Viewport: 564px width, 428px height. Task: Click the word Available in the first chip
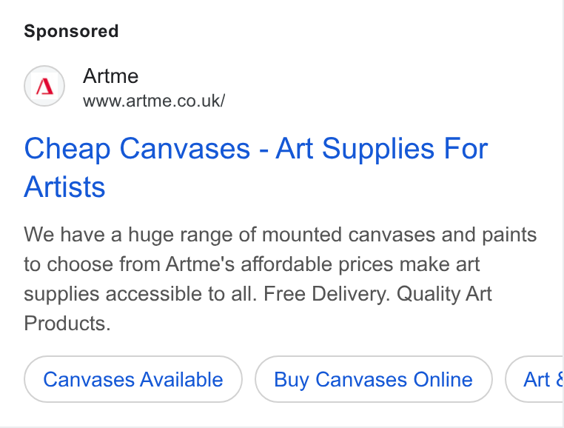pyautogui.click(x=181, y=379)
